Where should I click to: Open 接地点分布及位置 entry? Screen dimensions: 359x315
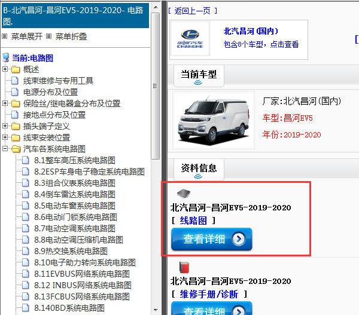point(54,115)
